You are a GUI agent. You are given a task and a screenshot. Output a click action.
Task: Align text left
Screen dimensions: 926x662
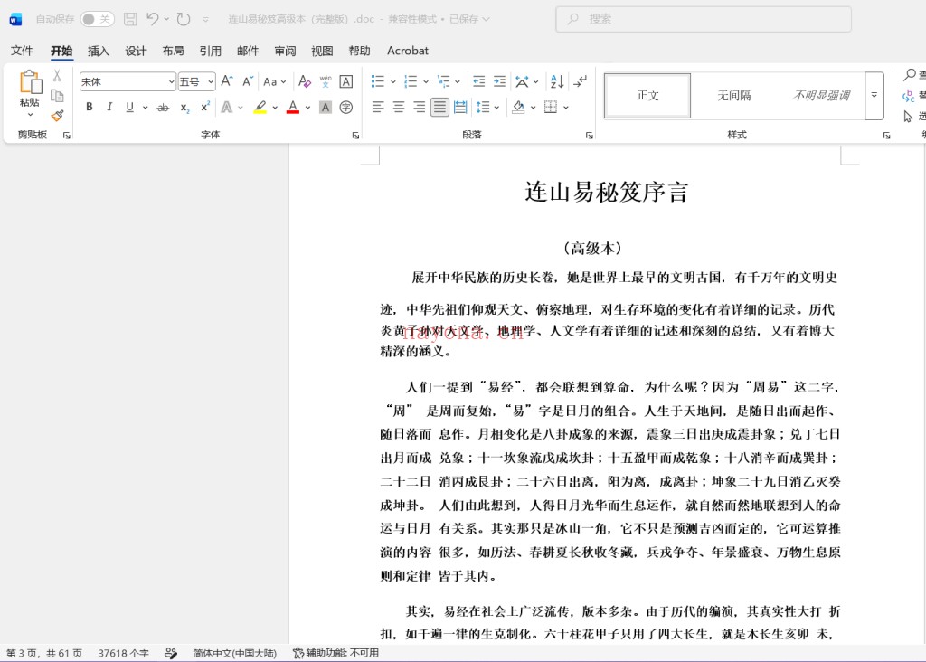click(379, 108)
